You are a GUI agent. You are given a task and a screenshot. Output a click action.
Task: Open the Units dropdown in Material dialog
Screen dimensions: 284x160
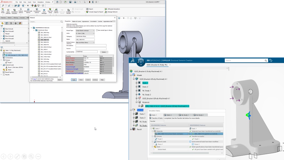[x=85, y=33]
